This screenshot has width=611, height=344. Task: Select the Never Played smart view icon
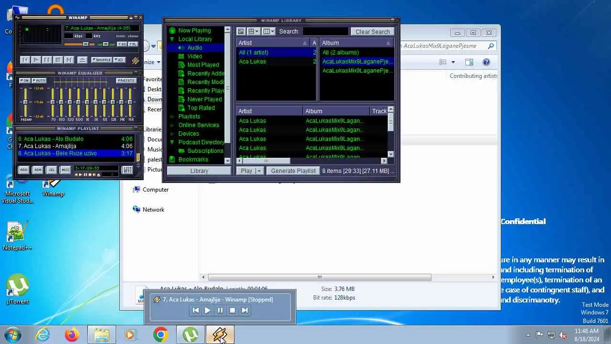181,99
